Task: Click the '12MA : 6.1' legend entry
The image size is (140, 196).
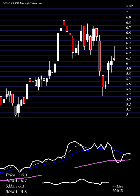Action: (16, 181)
